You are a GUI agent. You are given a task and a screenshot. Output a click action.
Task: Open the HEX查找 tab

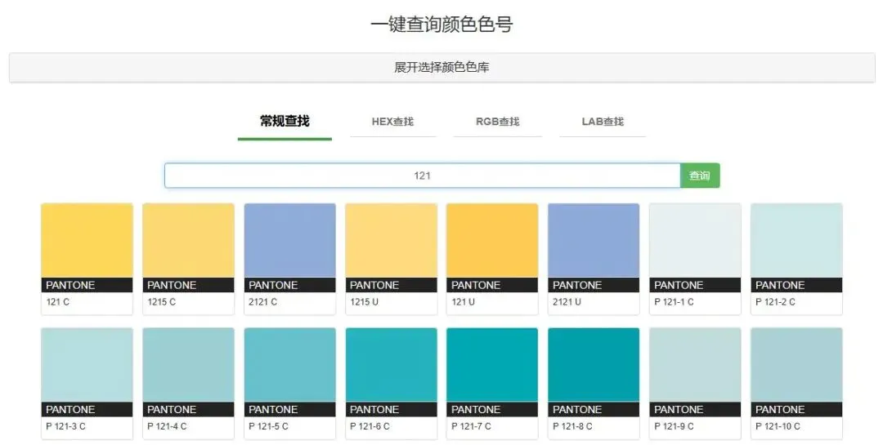pyautogui.click(x=392, y=122)
